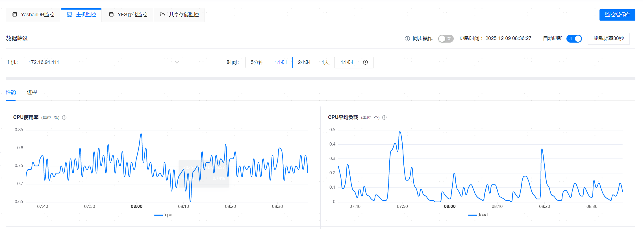The width and height of the screenshot is (643, 229).
Task: Click the 共享存储监控 folder icon
Action: pos(162,14)
